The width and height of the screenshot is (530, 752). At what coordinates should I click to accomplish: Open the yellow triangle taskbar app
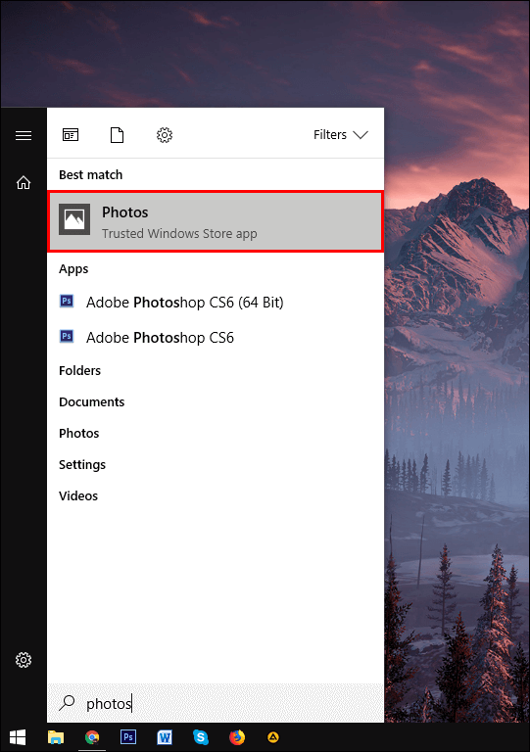(x=273, y=737)
